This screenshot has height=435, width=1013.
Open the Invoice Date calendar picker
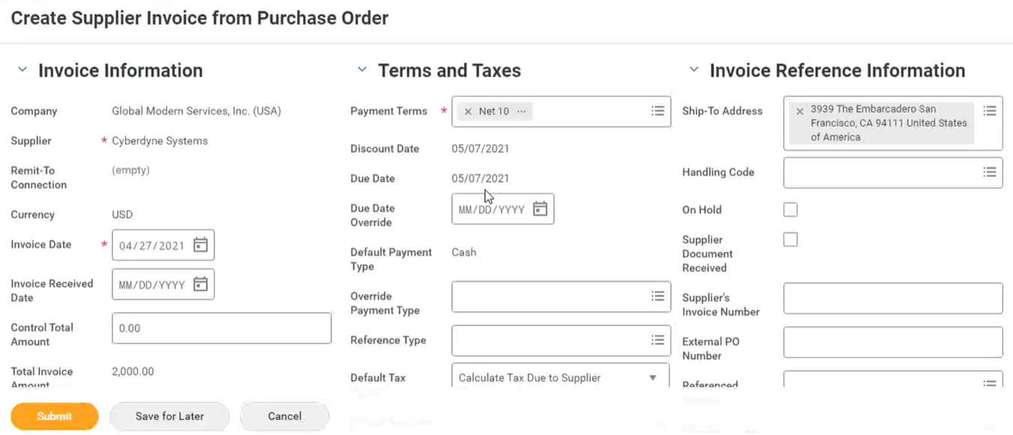[200, 245]
